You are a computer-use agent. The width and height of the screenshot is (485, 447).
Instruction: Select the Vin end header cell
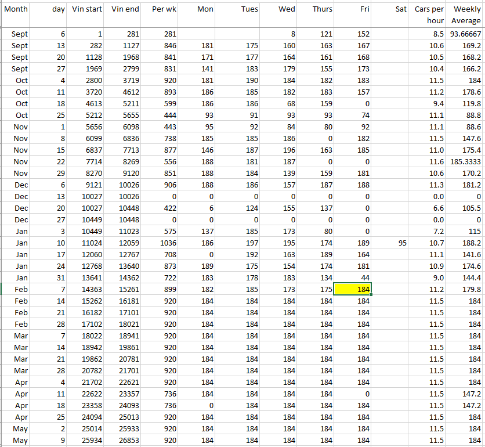click(124, 9)
